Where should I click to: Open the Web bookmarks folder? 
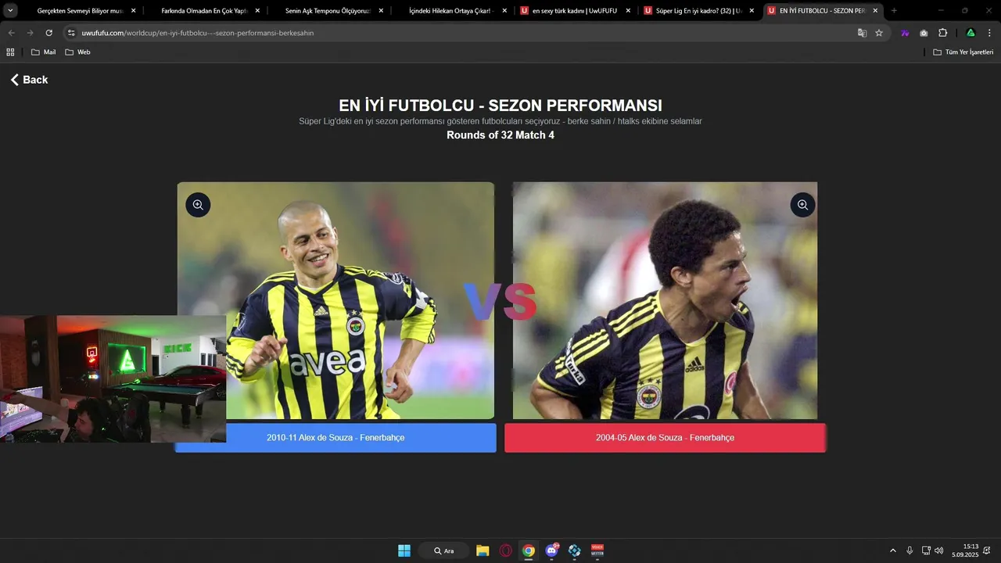[77, 52]
